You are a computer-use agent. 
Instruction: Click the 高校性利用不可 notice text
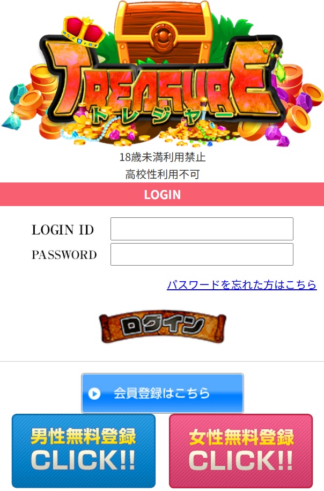click(162, 174)
